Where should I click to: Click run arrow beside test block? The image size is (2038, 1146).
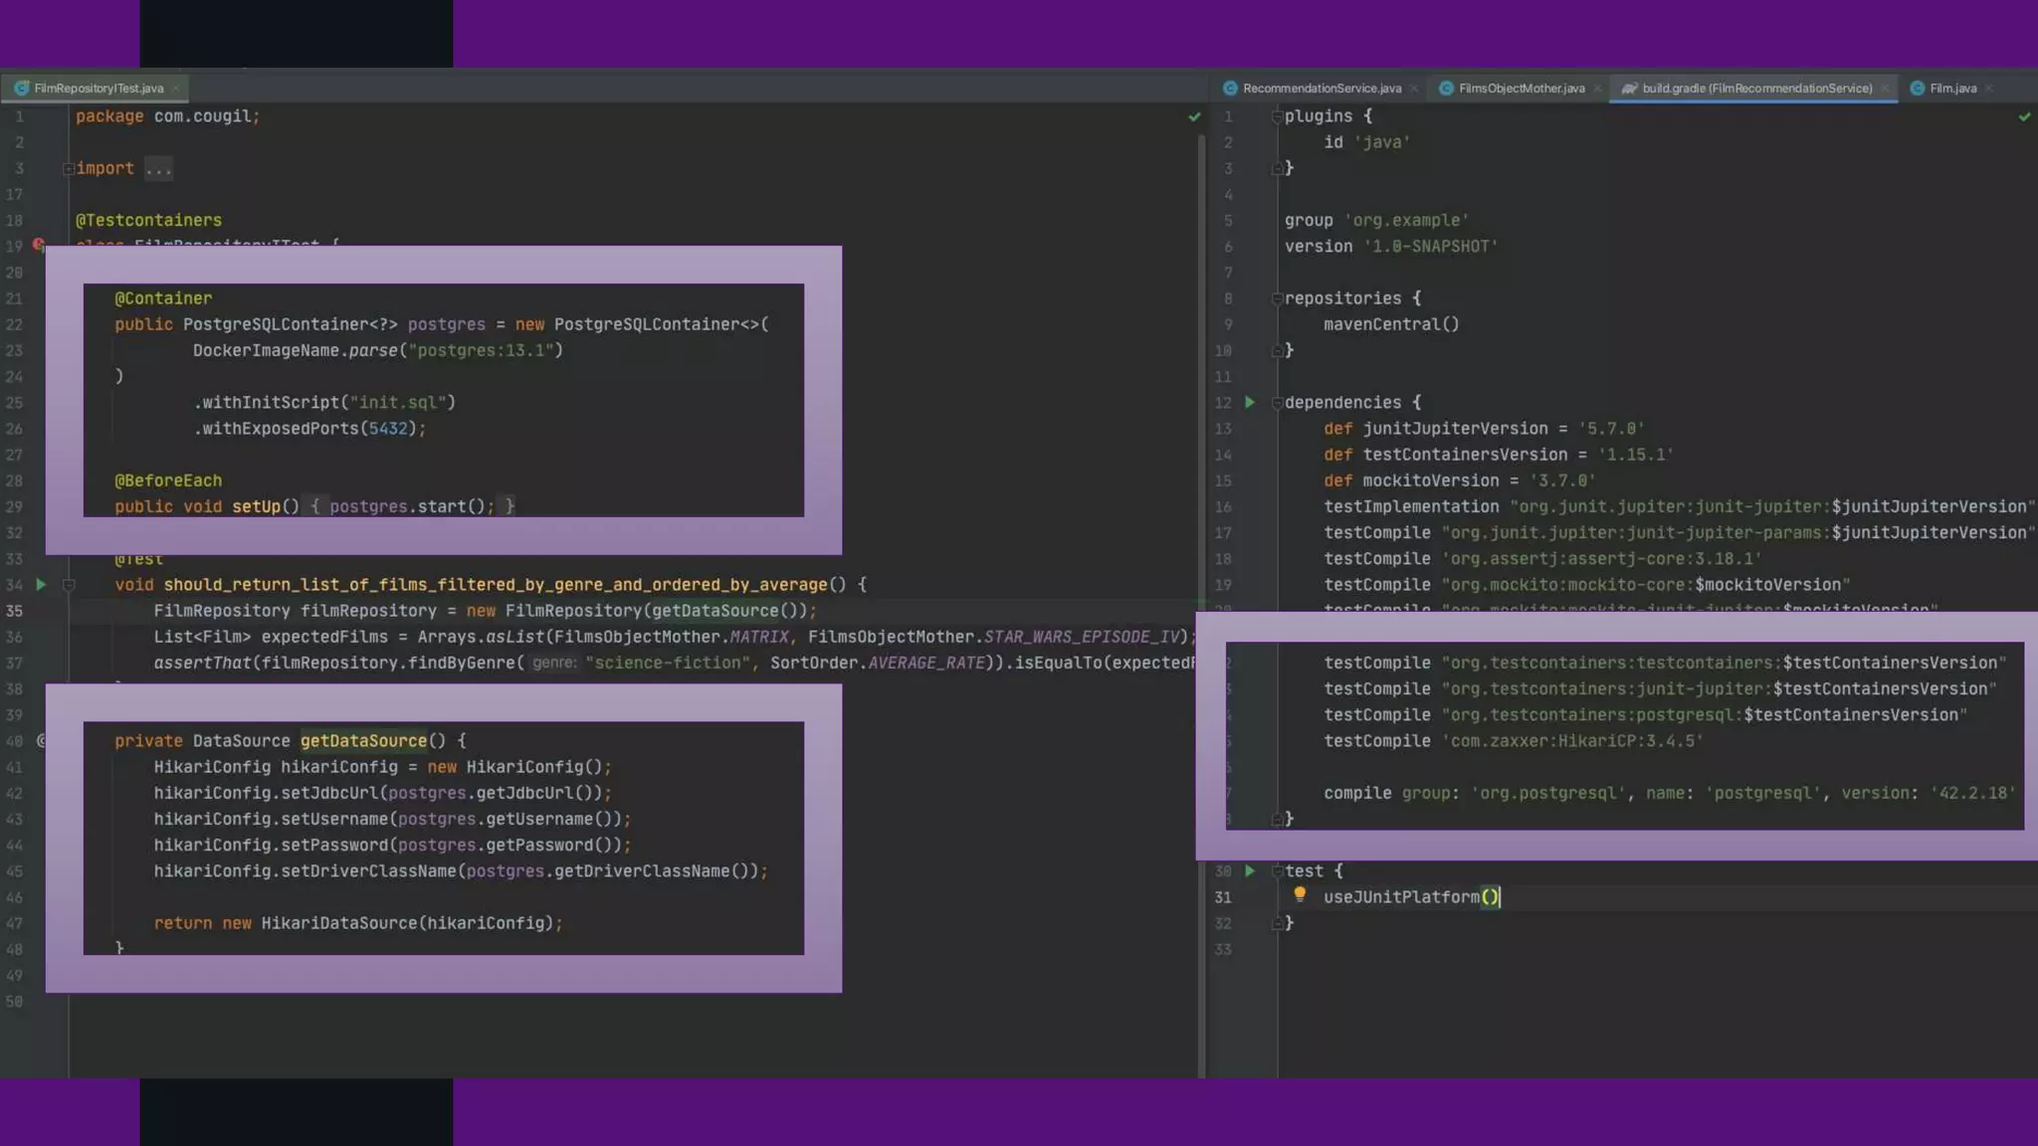(x=1250, y=871)
